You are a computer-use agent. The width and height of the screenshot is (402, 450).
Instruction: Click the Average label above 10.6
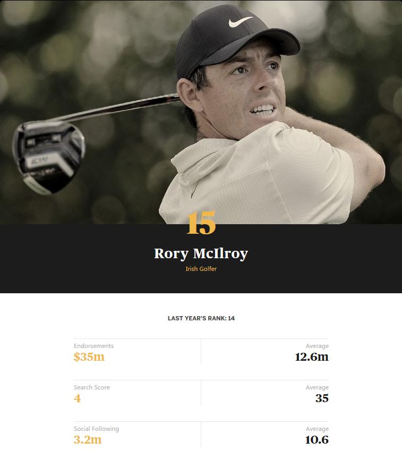click(x=317, y=429)
